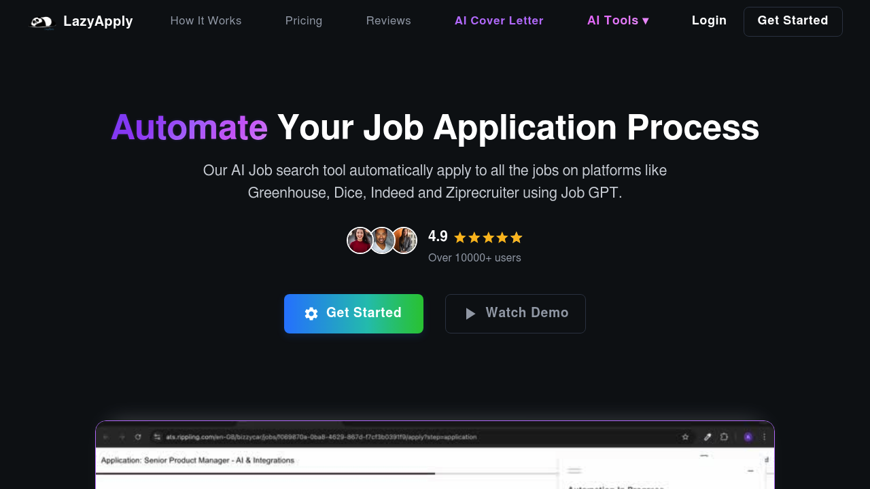Click the outlined Get Started header button
The height and width of the screenshot is (489, 870).
[x=793, y=22]
